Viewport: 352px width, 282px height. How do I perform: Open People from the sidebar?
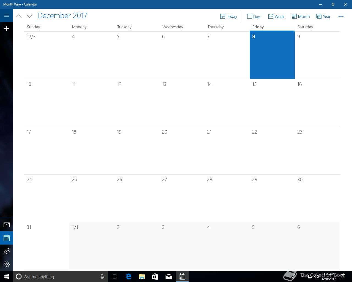point(7,251)
